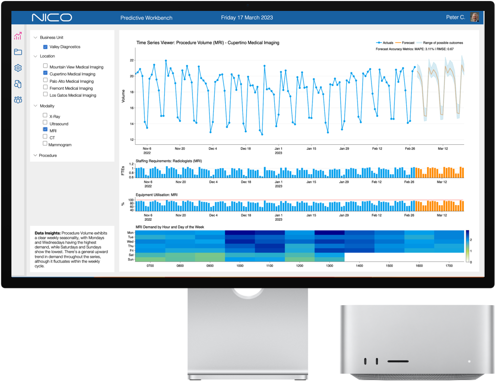Viewport: 495px width, 383px height.
Task: Click the heatmap color scale bar
Action: click(x=468, y=246)
